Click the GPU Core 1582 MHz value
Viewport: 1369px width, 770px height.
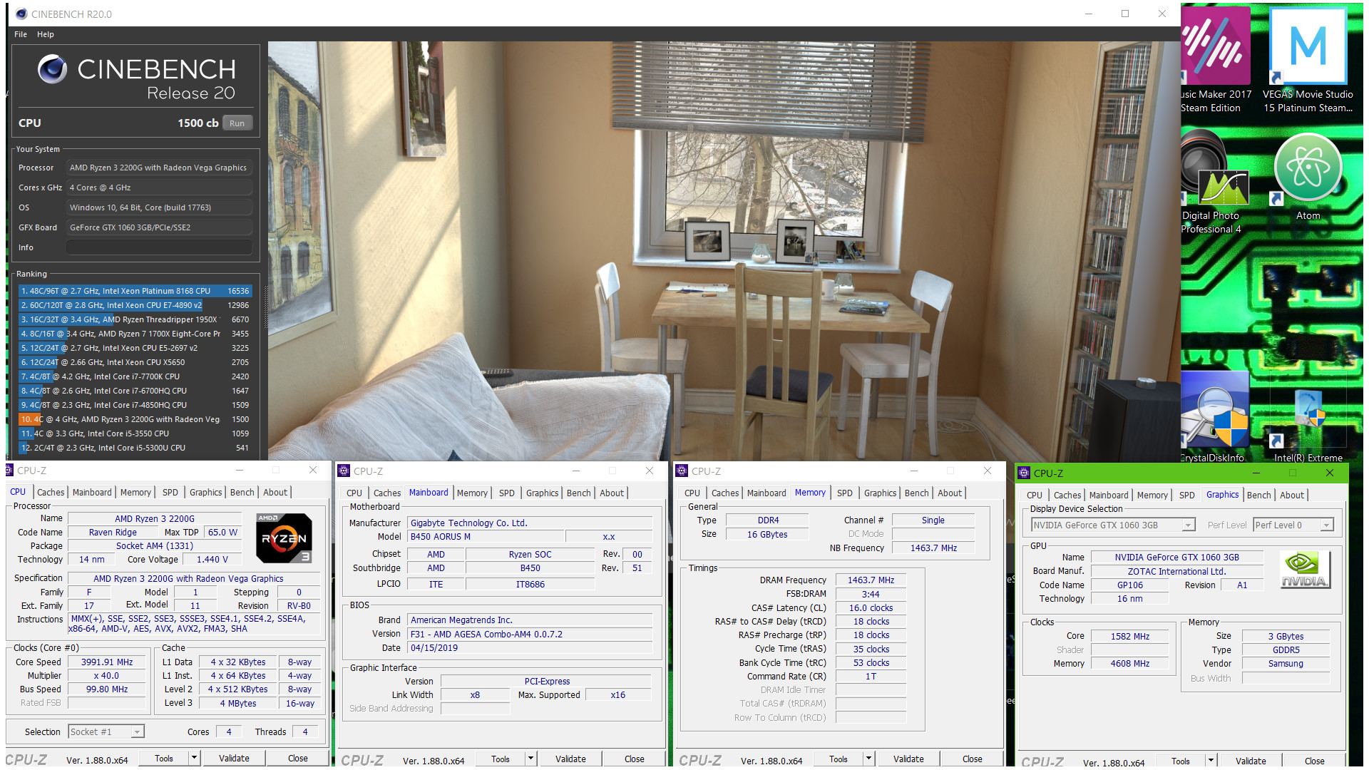point(1129,636)
